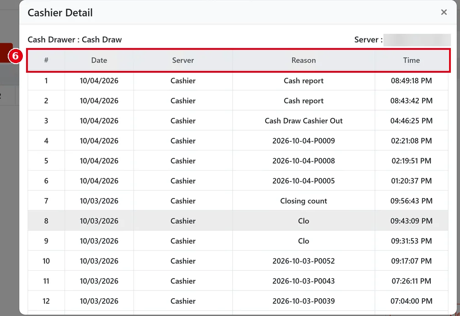Close the Cashier Detail dialog
This screenshot has width=460, height=316.
(x=444, y=12)
